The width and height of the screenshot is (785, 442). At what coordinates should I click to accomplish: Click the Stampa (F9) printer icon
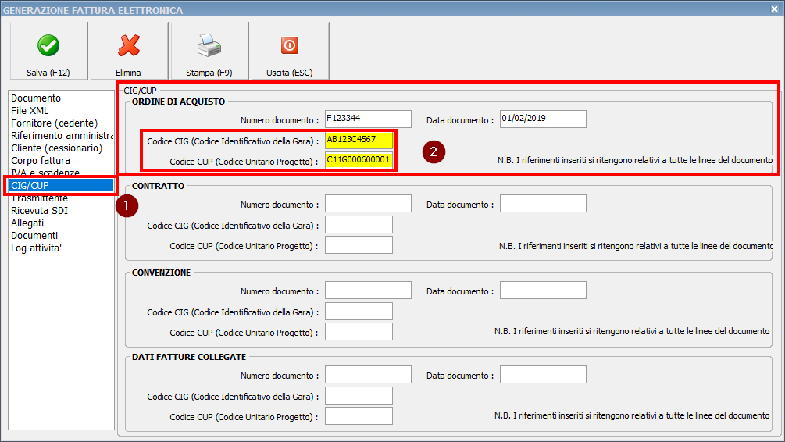(x=209, y=46)
